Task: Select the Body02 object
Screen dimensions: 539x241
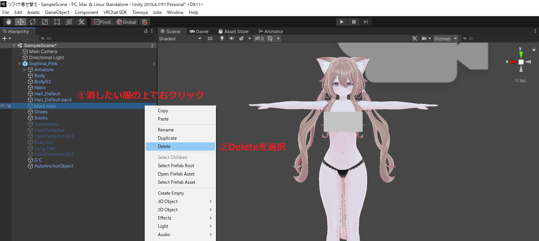Action: point(42,82)
